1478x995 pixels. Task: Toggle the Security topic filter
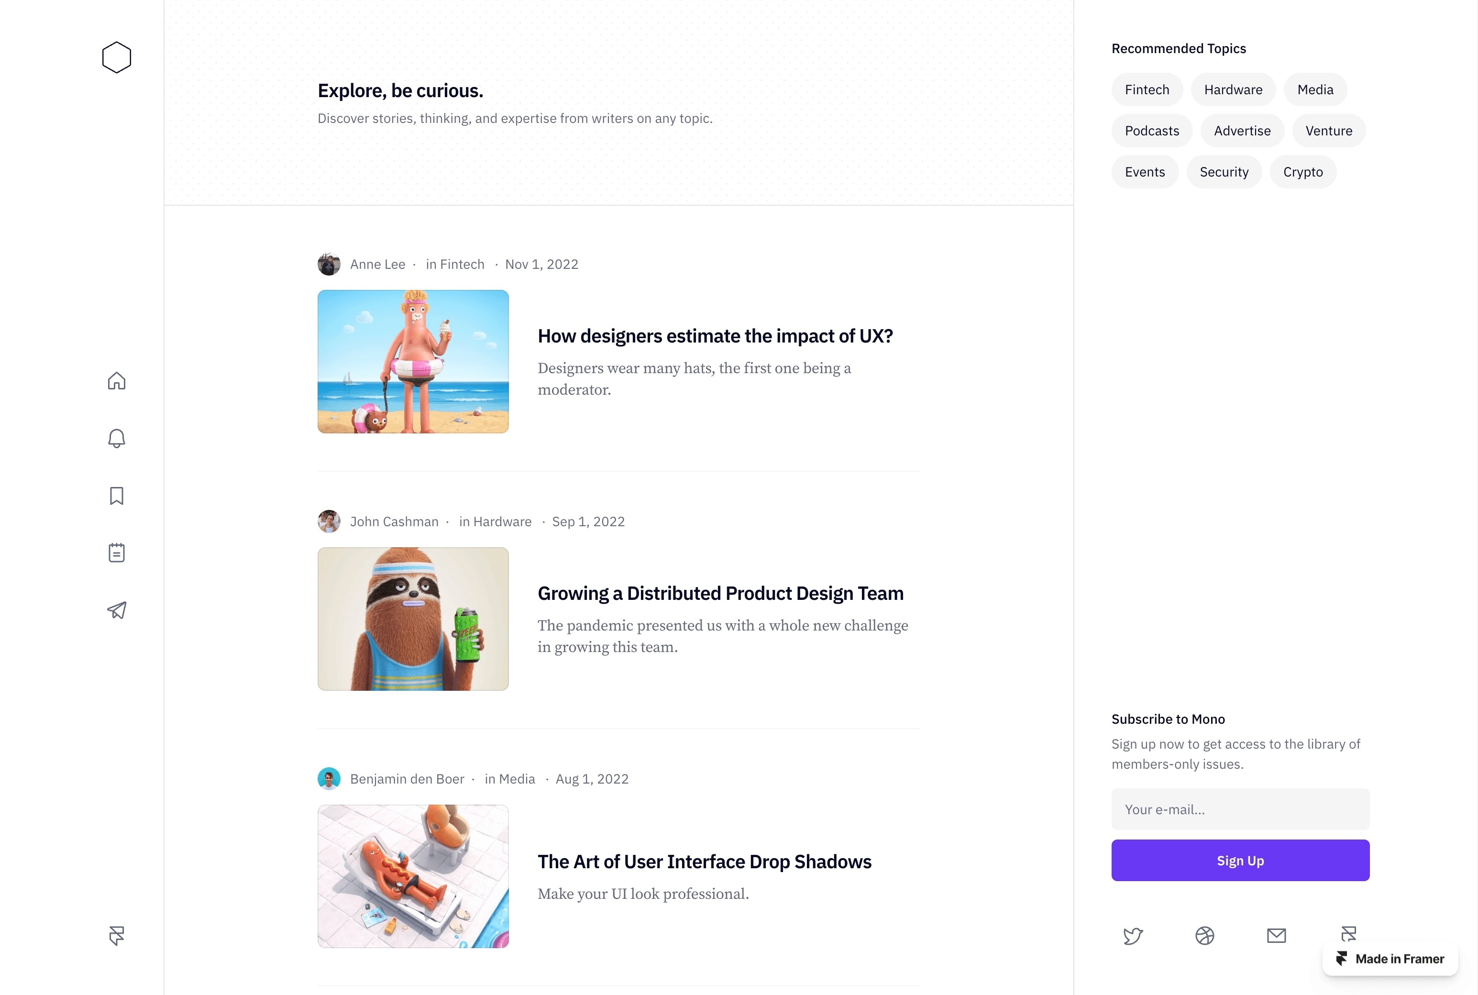point(1224,171)
